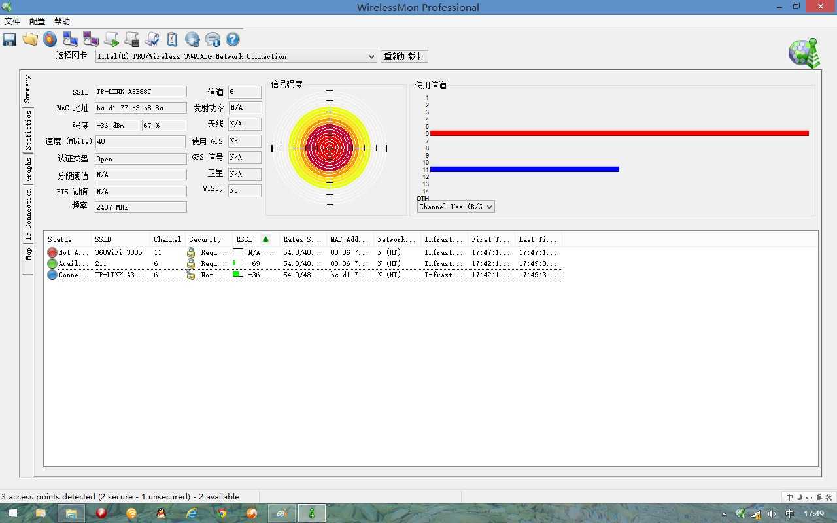Open the 帮助 menu
This screenshot has height=523, width=837.
[x=62, y=21]
